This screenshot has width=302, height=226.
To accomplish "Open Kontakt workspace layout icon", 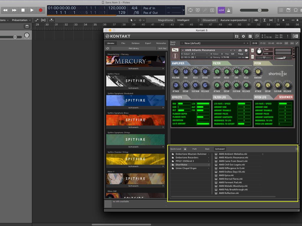I will point(250,36).
